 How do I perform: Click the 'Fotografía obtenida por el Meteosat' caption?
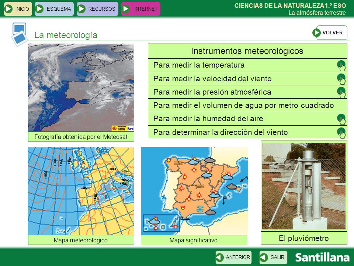click(81, 137)
